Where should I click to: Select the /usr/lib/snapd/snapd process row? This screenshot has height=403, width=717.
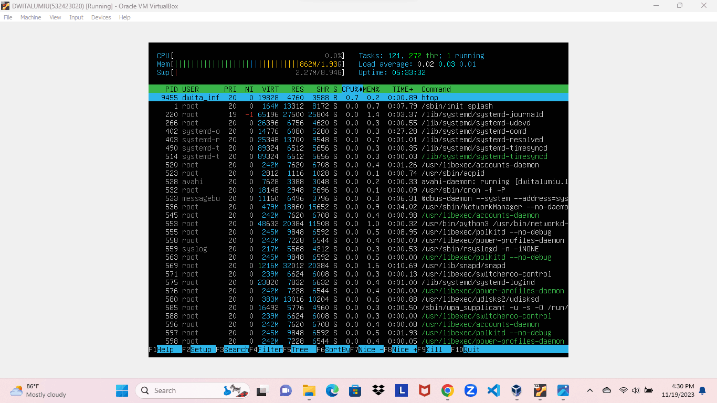pyautogui.click(x=358, y=266)
